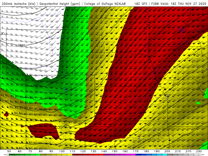Click the 120 knot legend label
208x156 pixels.
83,151
